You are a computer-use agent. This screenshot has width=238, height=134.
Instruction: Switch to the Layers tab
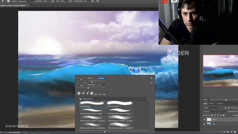pos(205,103)
